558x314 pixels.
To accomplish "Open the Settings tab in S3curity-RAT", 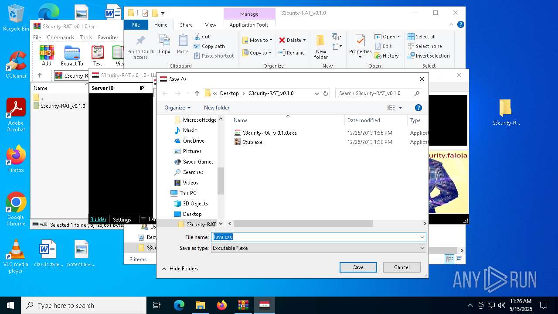I will coord(122,219).
